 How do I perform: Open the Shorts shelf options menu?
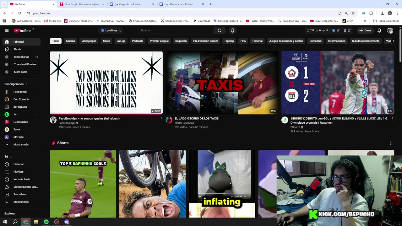pyautogui.click(x=391, y=143)
